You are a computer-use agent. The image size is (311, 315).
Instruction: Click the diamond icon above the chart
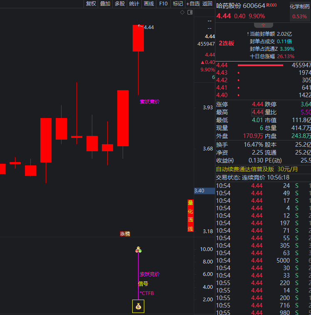[x=182, y=12]
